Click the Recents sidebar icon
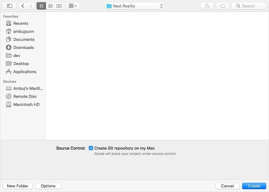Viewport: 269px width, 192px height. [9, 23]
